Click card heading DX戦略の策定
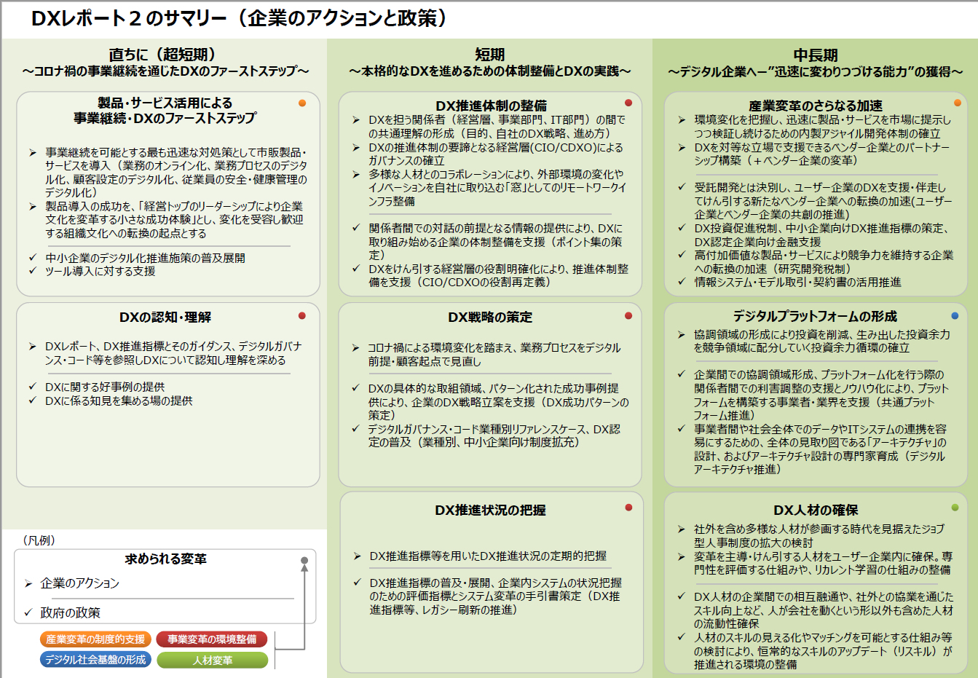Viewport: 978px width, 678px height. click(x=490, y=318)
